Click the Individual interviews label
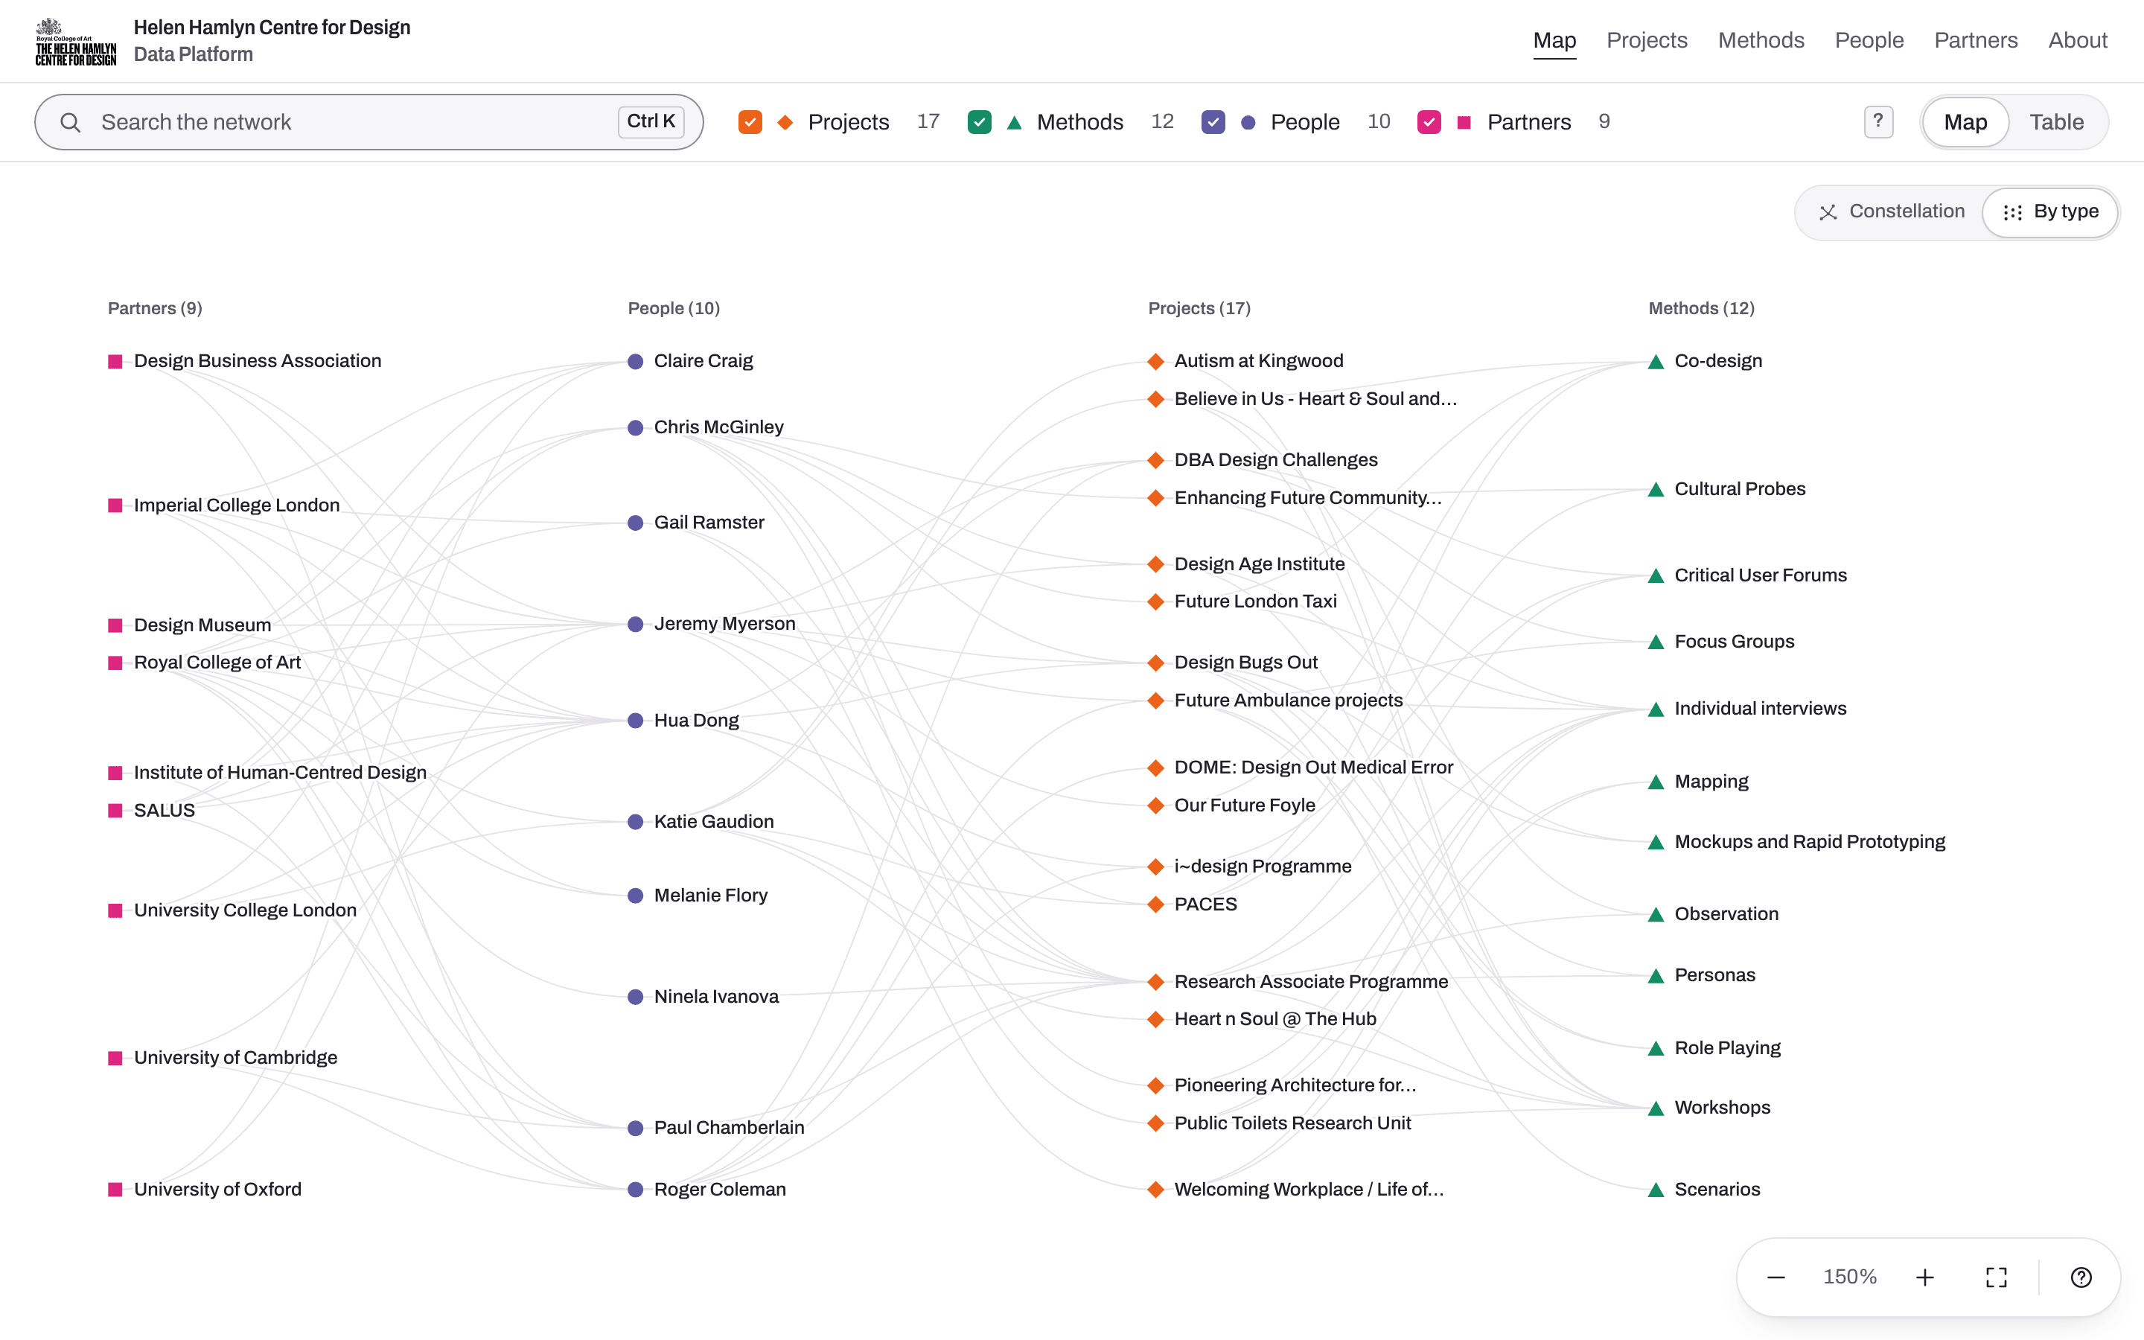Image resolution: width=2144 pixels, height=1340 pixels. coord(1760,709)
